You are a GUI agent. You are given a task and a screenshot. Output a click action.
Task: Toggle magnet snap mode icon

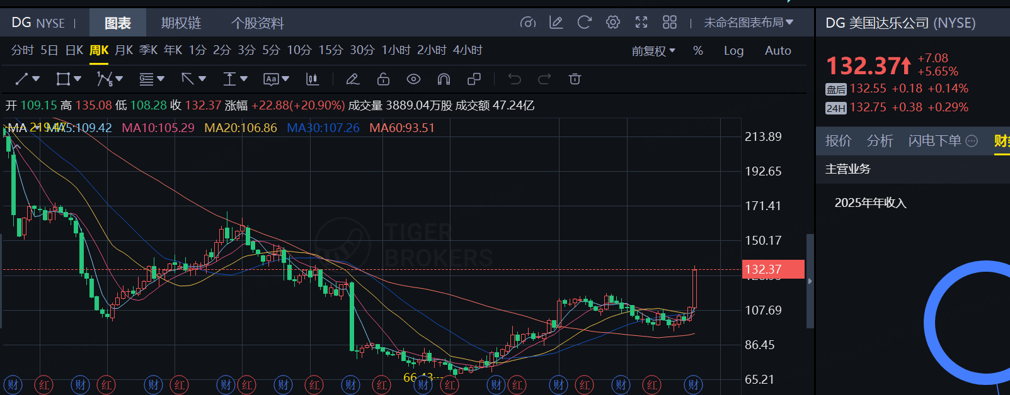click(444, 79)
